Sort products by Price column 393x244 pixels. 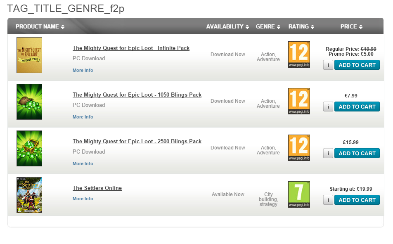[351, 26]
